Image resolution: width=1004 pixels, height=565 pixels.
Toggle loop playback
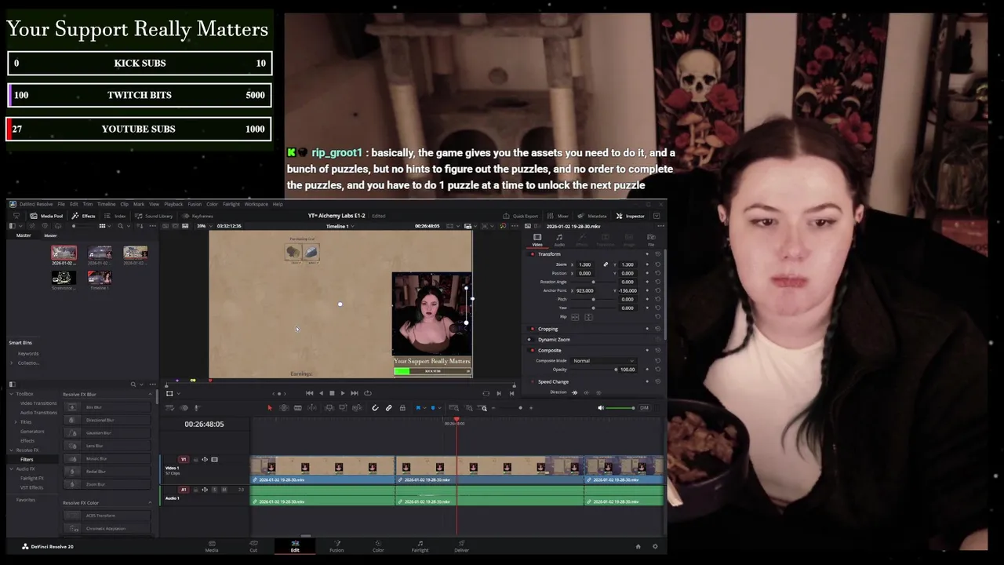coord(367,393)
